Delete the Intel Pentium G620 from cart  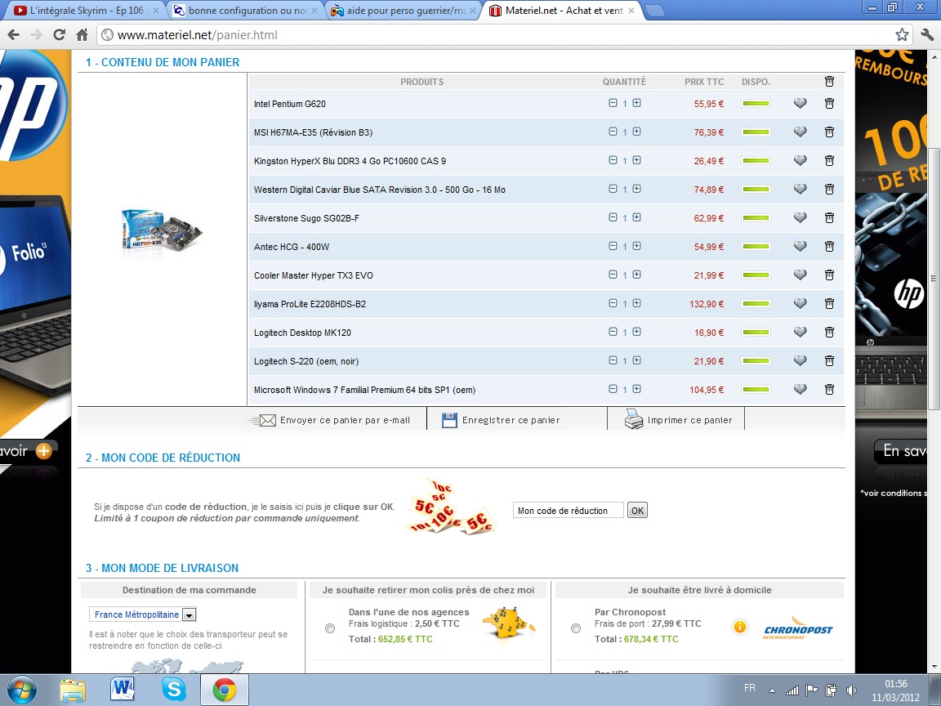829,104
